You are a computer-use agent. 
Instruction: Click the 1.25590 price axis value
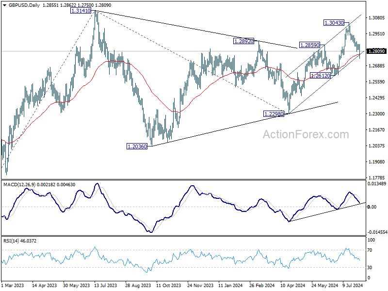click(x=376, y=81)
